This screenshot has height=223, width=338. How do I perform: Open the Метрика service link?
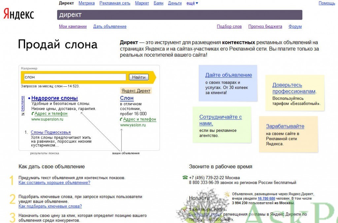87,3
